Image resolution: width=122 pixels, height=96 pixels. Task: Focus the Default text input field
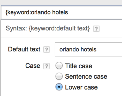point(88,49)
